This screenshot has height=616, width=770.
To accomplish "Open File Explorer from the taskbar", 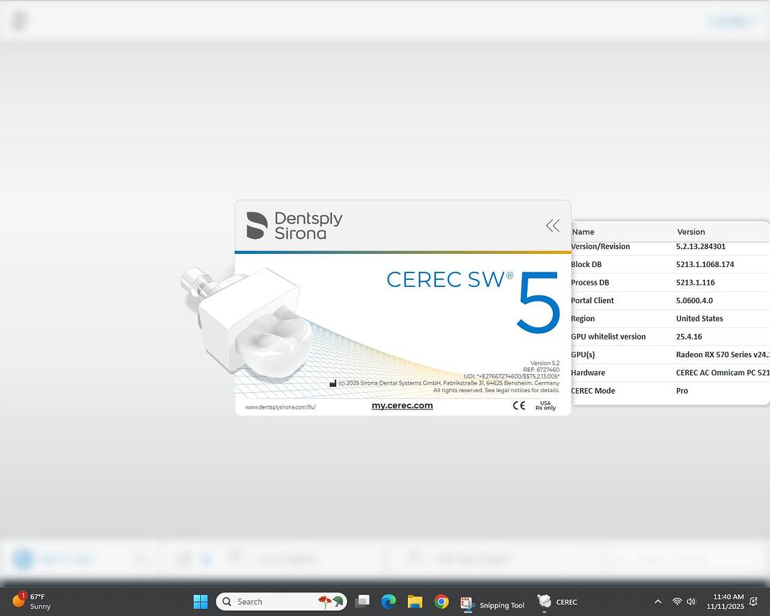I will coord(415,601).
